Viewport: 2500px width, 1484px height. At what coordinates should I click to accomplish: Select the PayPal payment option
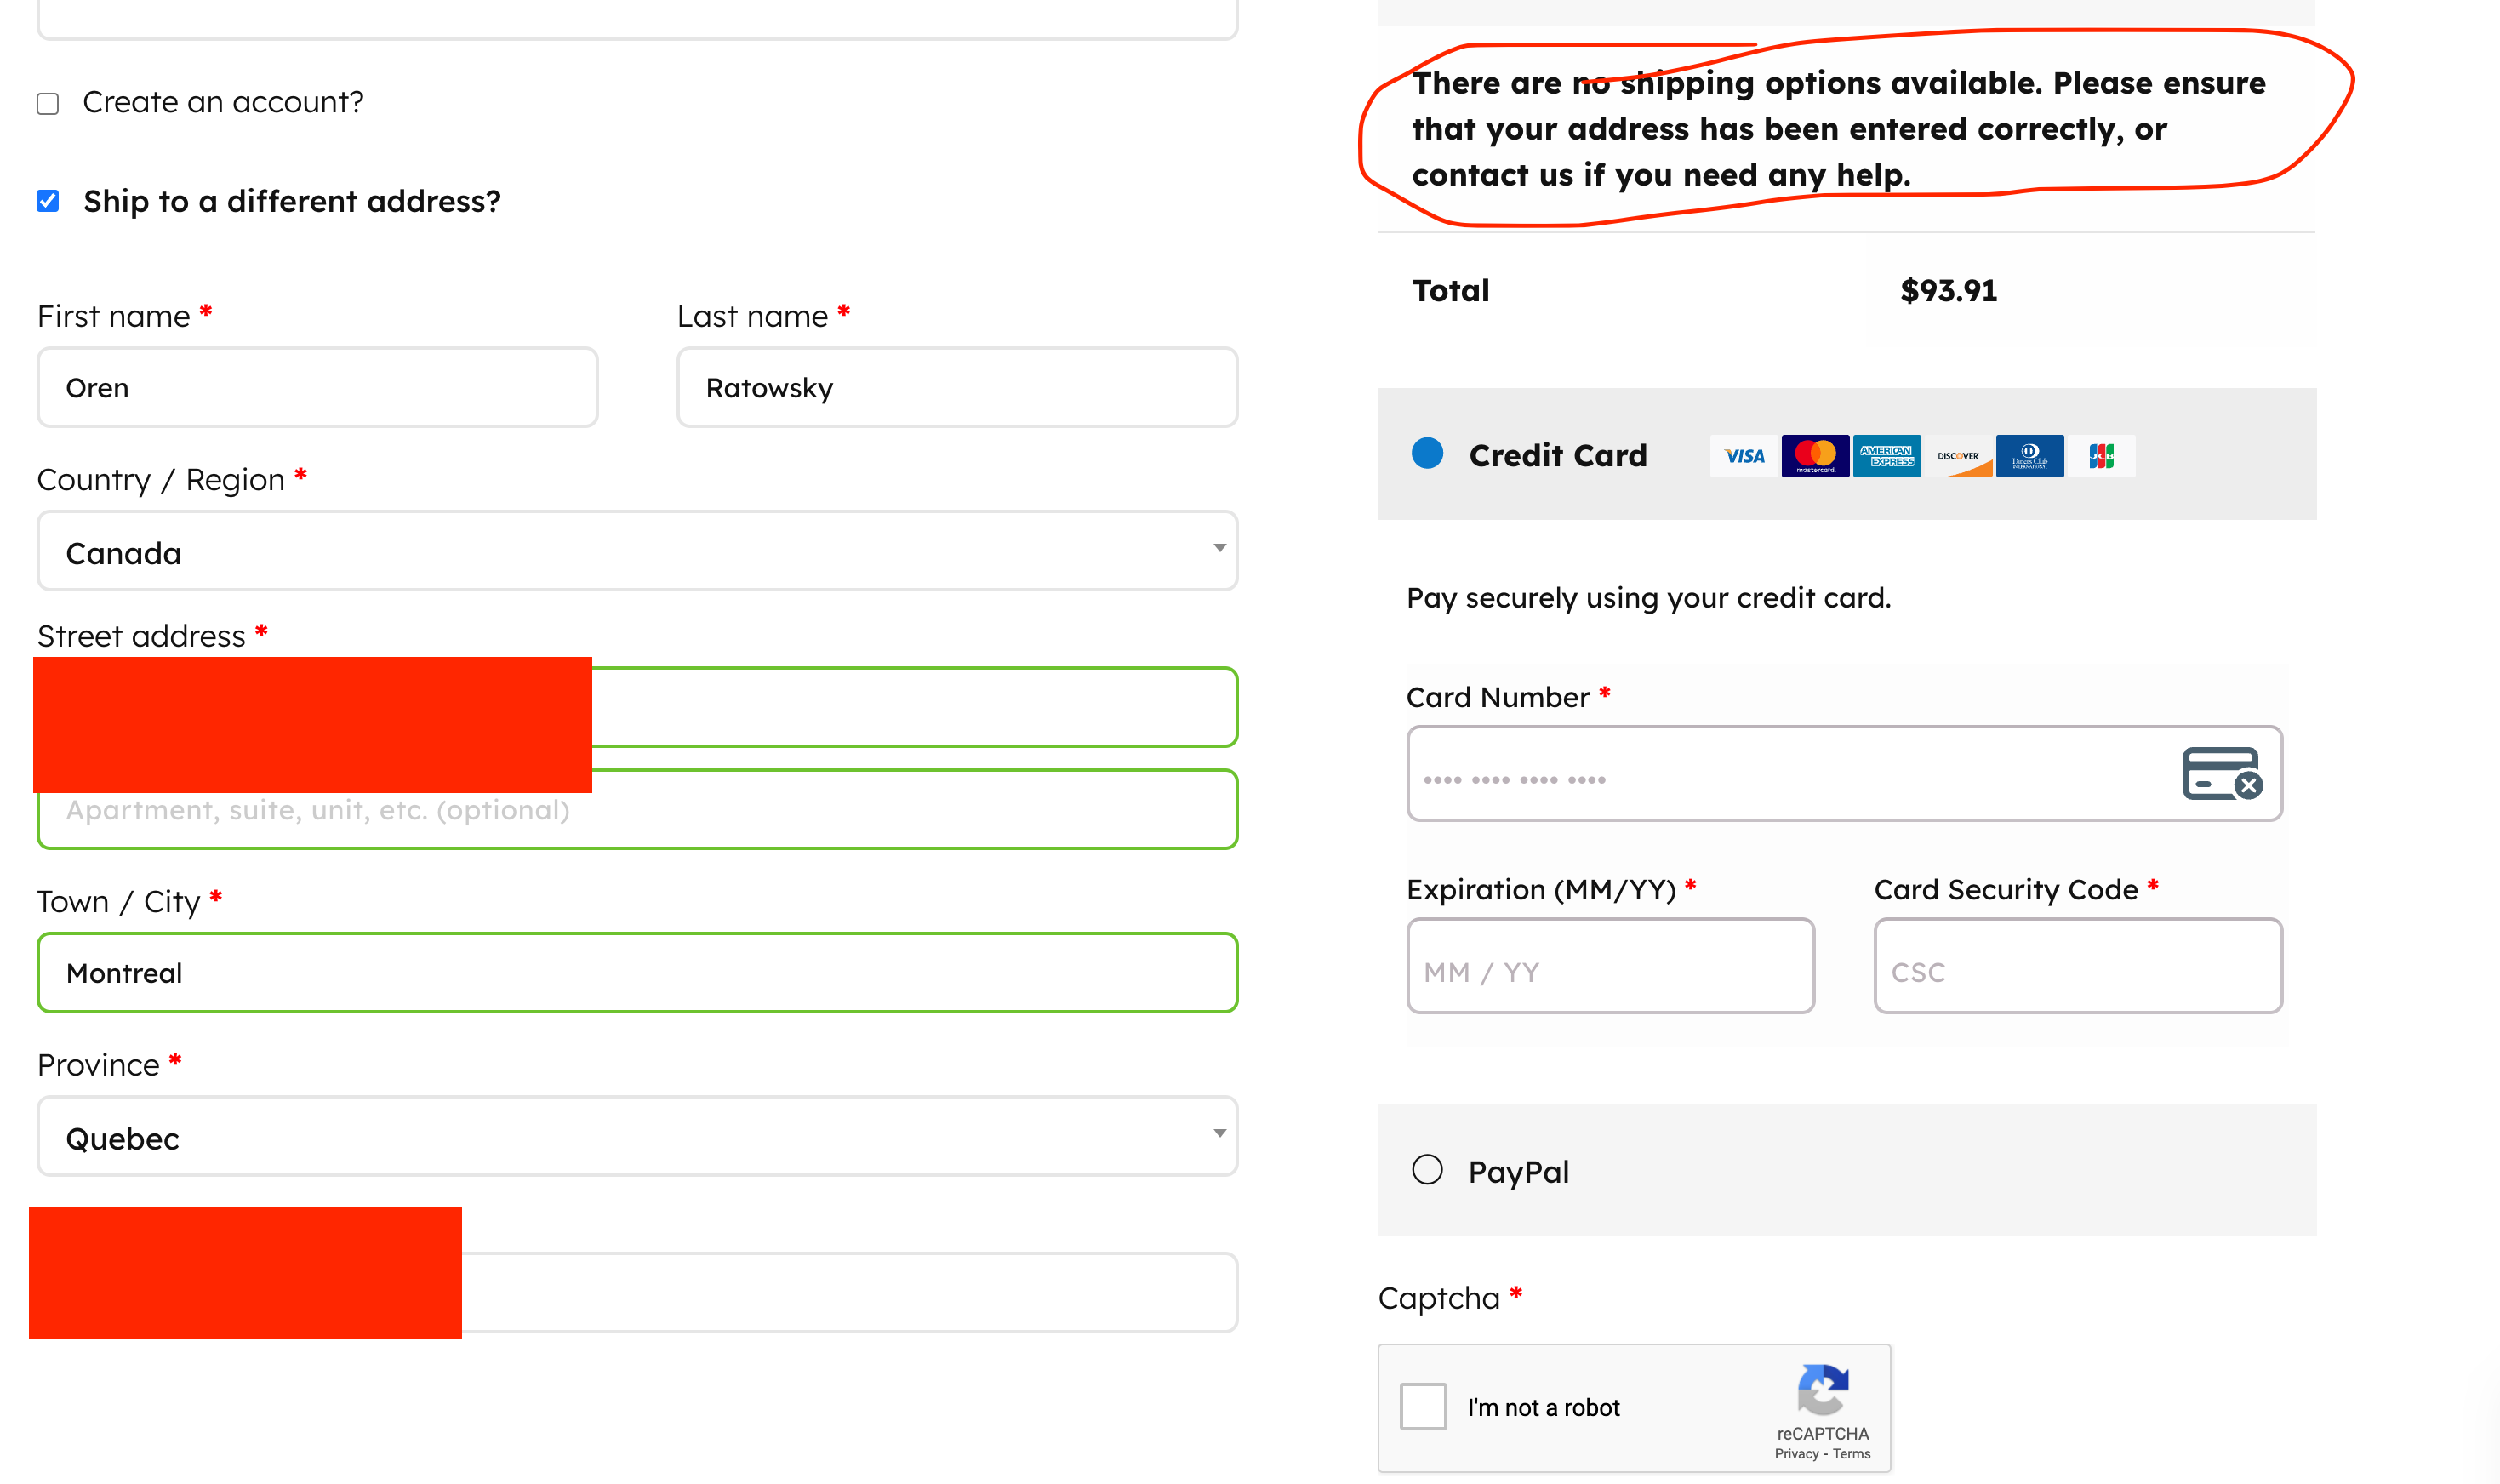pyautogui.click(x=1427, y=1169)
